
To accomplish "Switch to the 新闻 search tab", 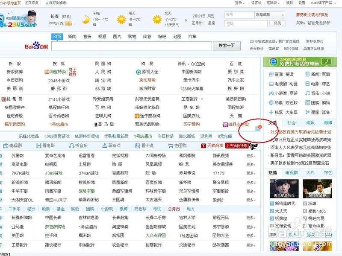I will click(72, 37).
